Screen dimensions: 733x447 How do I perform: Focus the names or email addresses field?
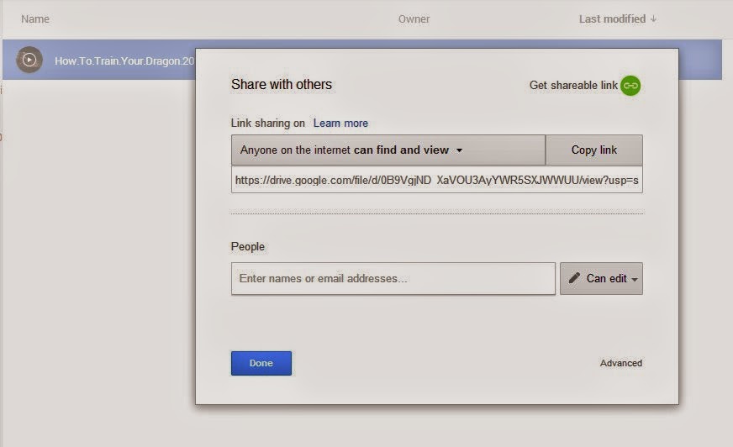point(393,278)
